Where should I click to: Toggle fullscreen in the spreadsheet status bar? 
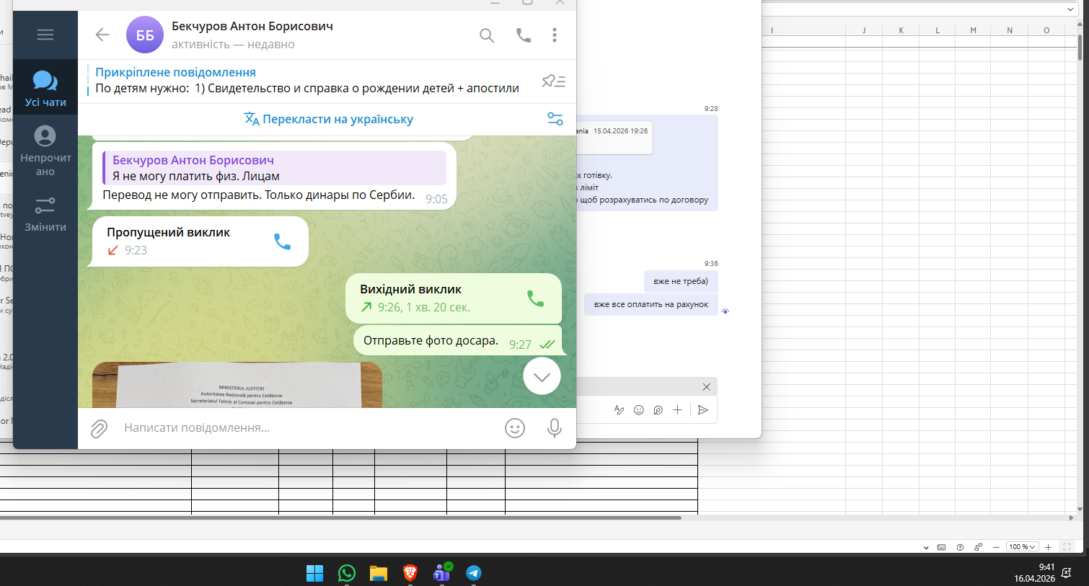[1067, 547]
